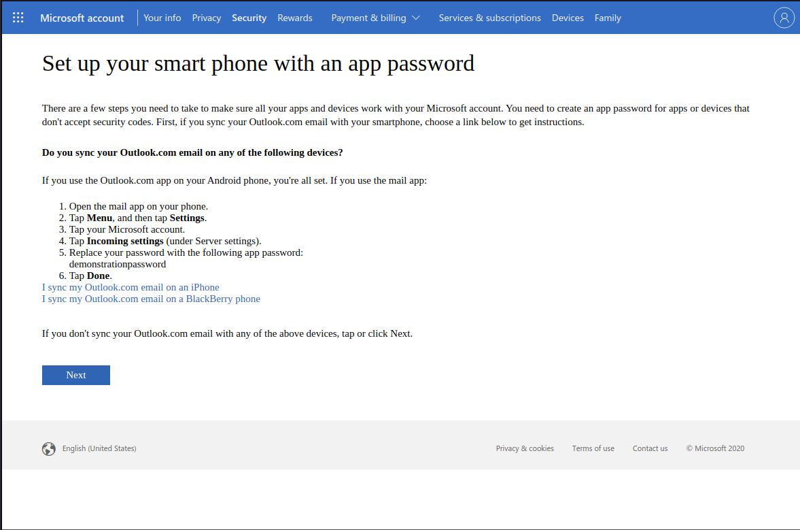Screen dimensions: 800x530
Task: Change language English (United States)
Action: click(x=99, y=448)
